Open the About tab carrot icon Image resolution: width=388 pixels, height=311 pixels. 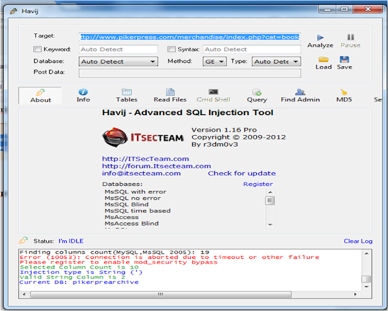point(41,92)
